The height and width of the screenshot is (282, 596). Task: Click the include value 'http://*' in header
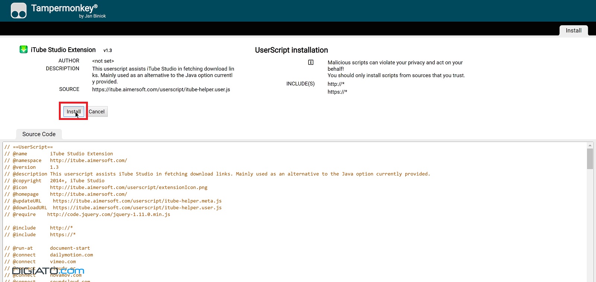click(x=336, y=84)
